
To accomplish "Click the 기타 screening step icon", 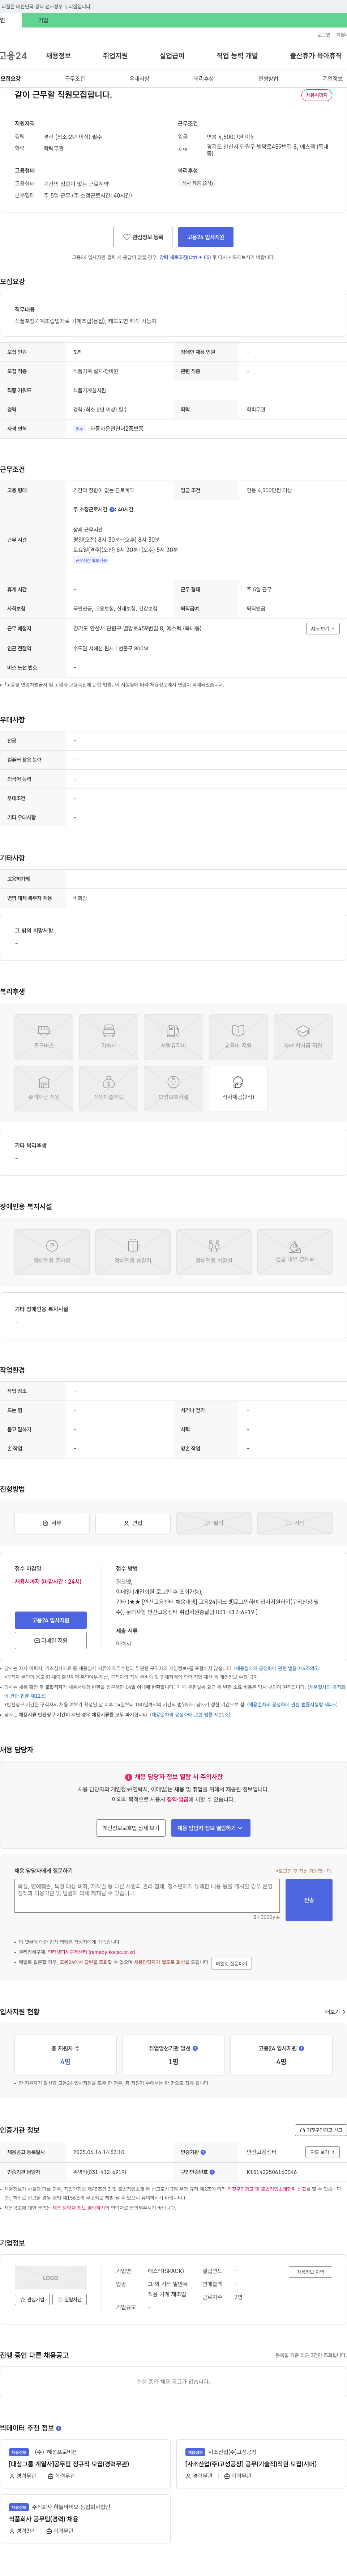I will coord(295,1522).
